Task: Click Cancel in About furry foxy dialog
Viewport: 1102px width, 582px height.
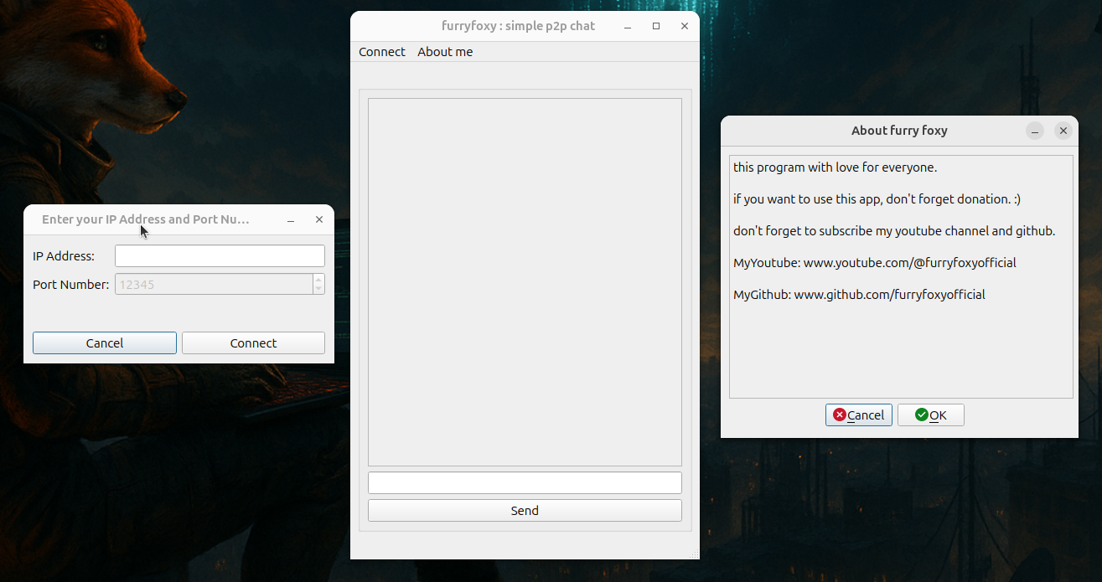Action: [x=858, y=415]
